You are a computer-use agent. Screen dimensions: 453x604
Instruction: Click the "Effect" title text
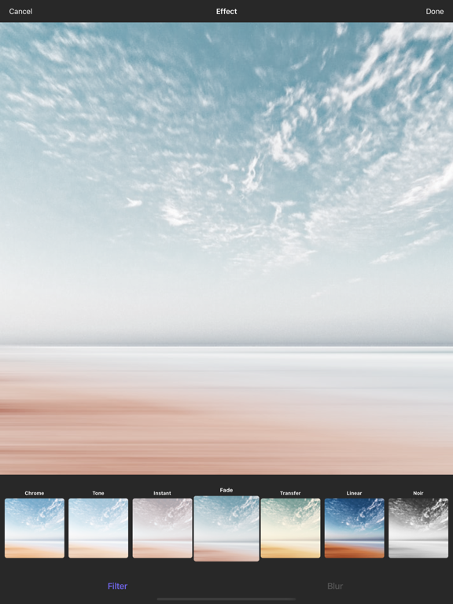pos(226,12)
